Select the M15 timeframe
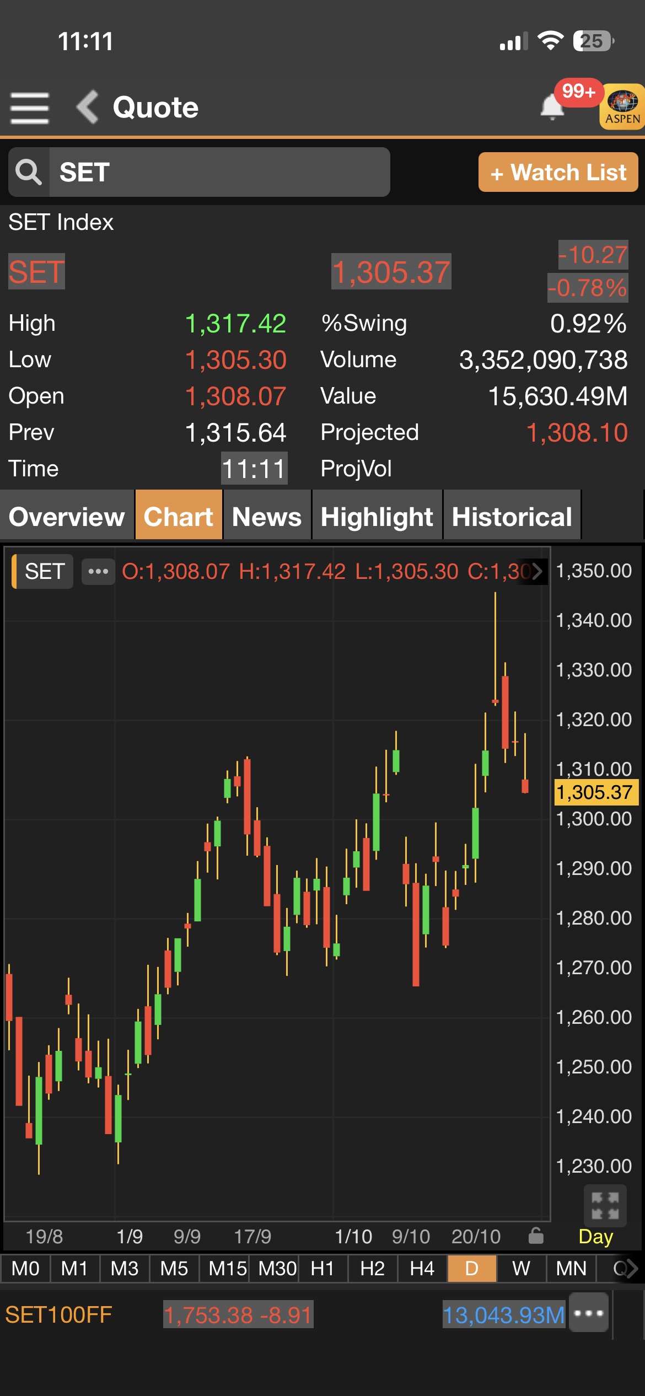Screen dimensions: 645x1396 [x=227, y=1269]
